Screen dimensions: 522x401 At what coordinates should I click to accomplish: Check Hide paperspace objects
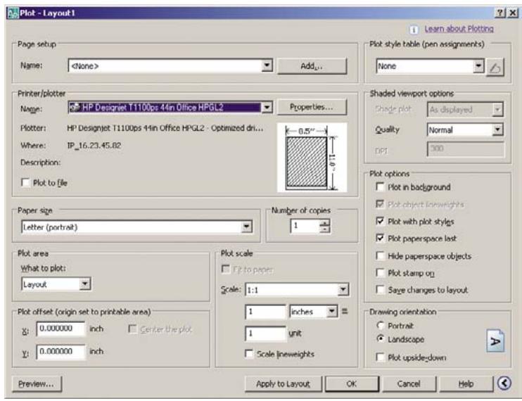[x=380, y=255]
